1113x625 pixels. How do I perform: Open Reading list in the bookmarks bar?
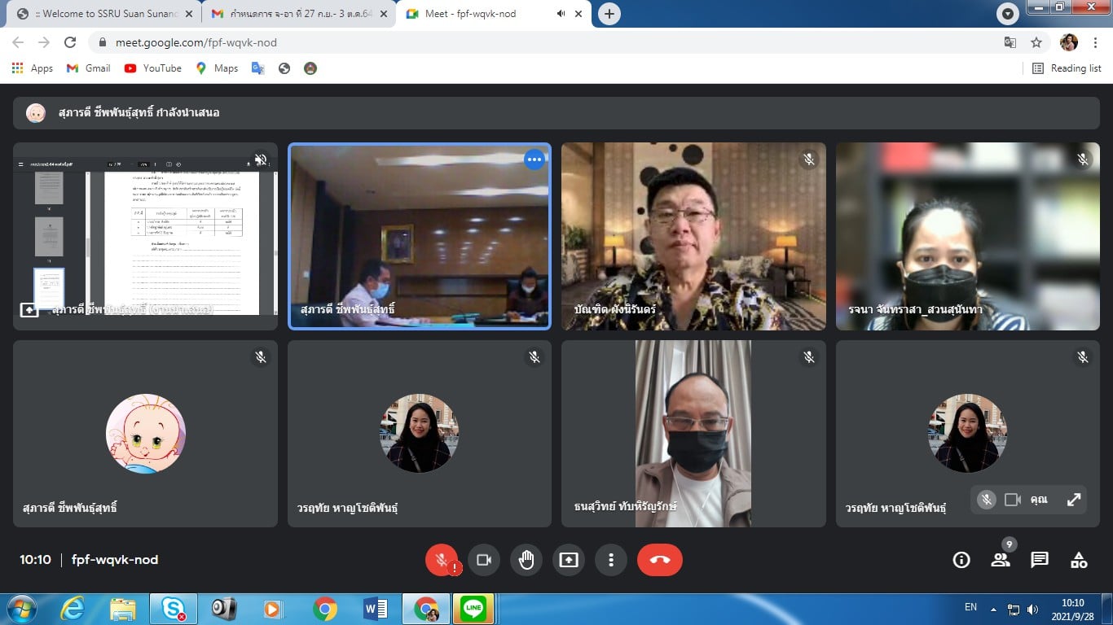click(x=1067, y=68)
